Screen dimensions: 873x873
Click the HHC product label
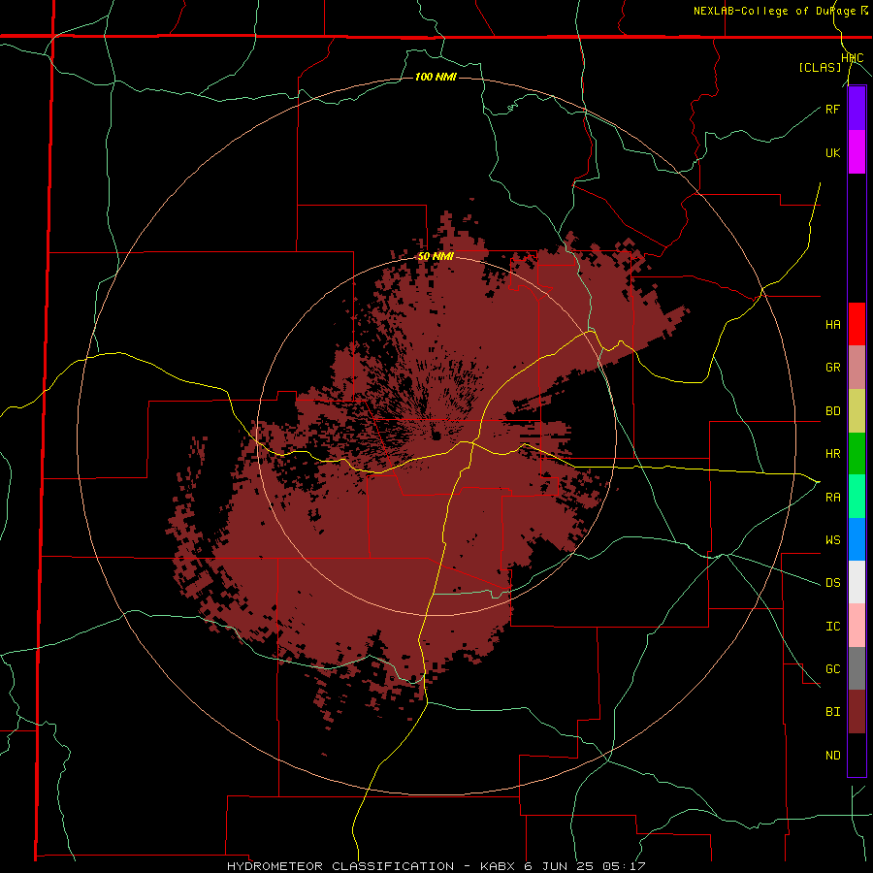[852, 57]
